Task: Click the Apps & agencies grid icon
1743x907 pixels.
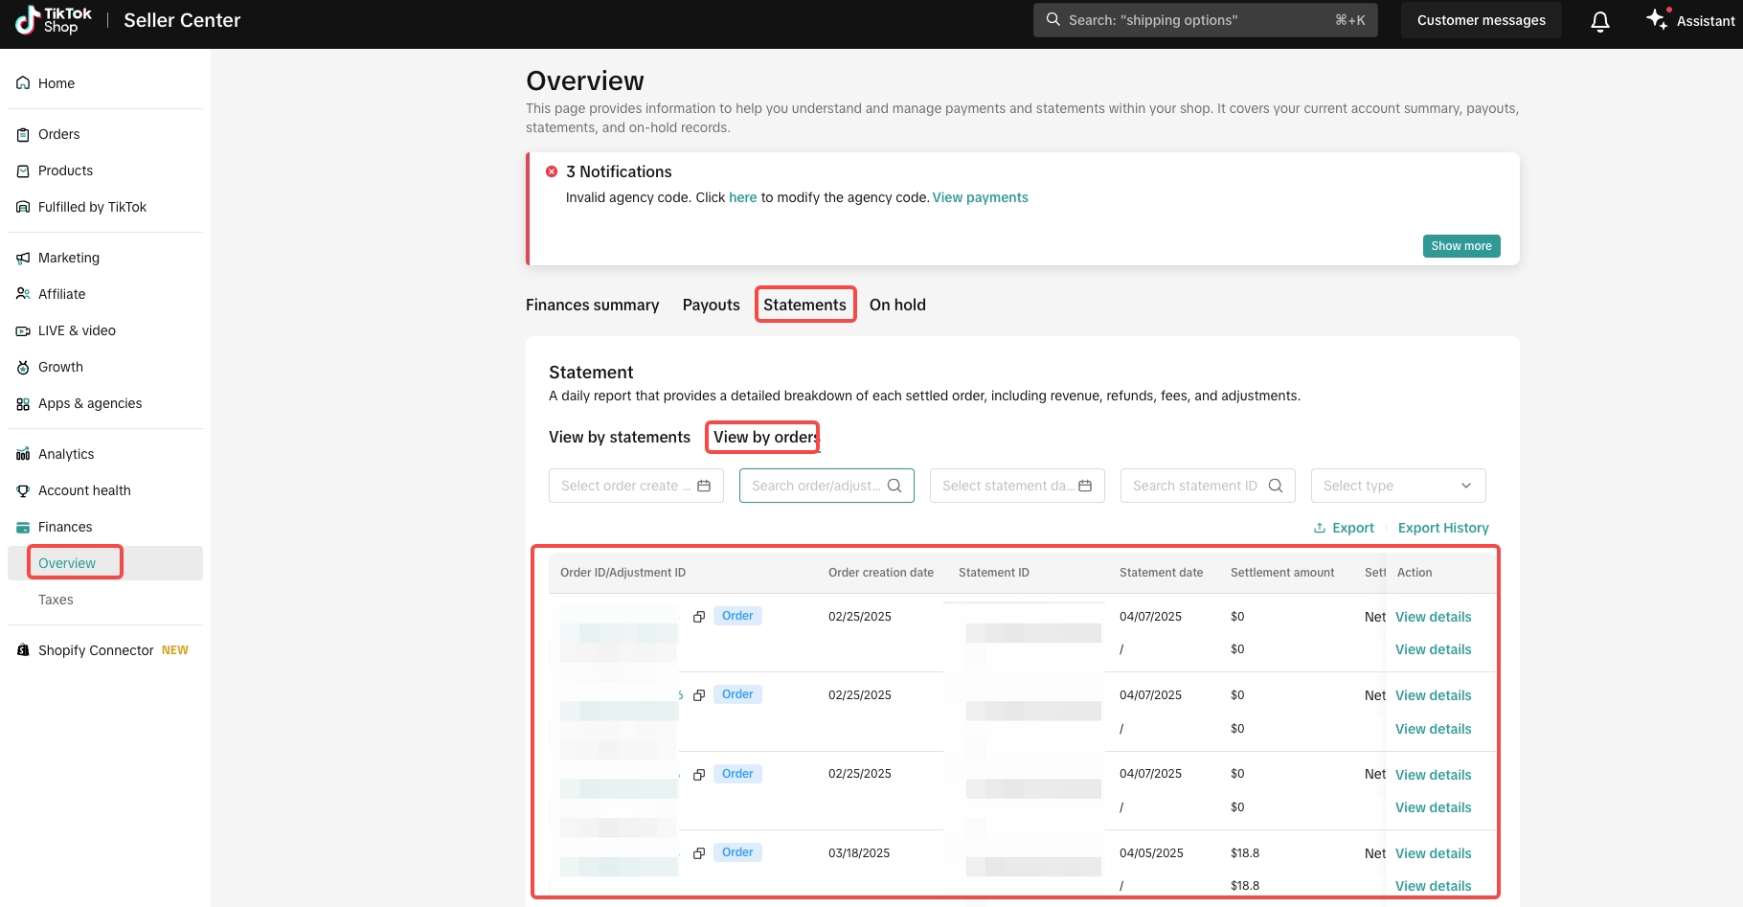Action: (x=23, y=404)
